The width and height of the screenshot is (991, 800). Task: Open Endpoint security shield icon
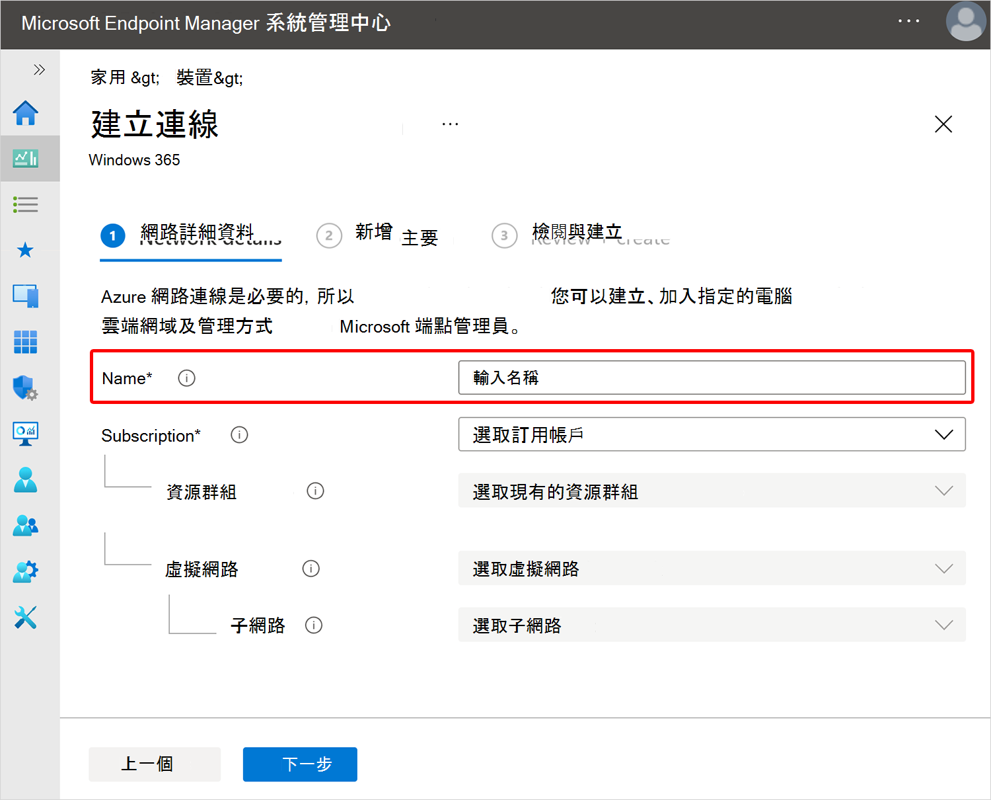pyautogui.click(x=26, y=388)
